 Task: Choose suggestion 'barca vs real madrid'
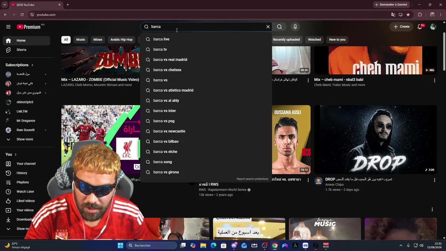(x=206, y=60)
